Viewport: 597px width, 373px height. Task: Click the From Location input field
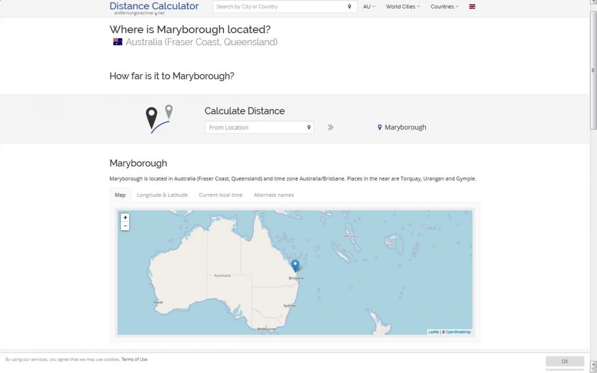[255, 127]
